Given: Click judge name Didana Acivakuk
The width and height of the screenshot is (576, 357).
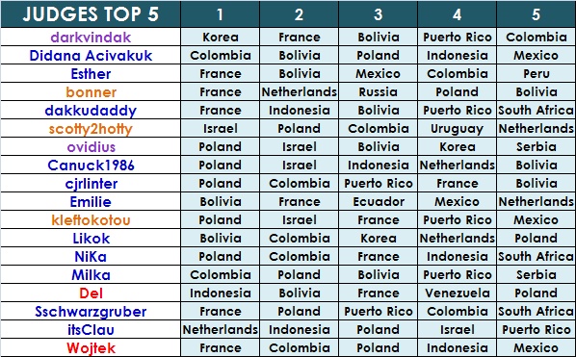Looking at the screenshot, I should [91, 56].
